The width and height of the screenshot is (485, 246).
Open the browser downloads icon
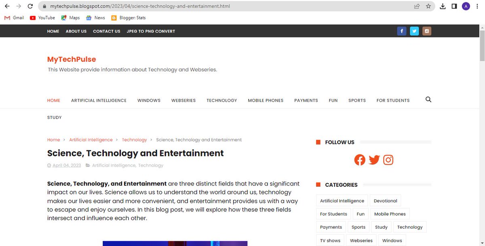pyautogui.click(x=443, y=6)
